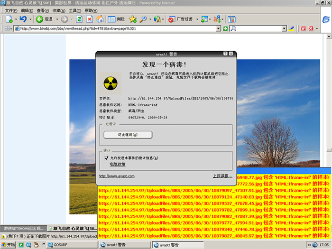Switch to the 游侠NETSHOW论坛 browser tab
The image size is (332, 249).
pos(24,228)
